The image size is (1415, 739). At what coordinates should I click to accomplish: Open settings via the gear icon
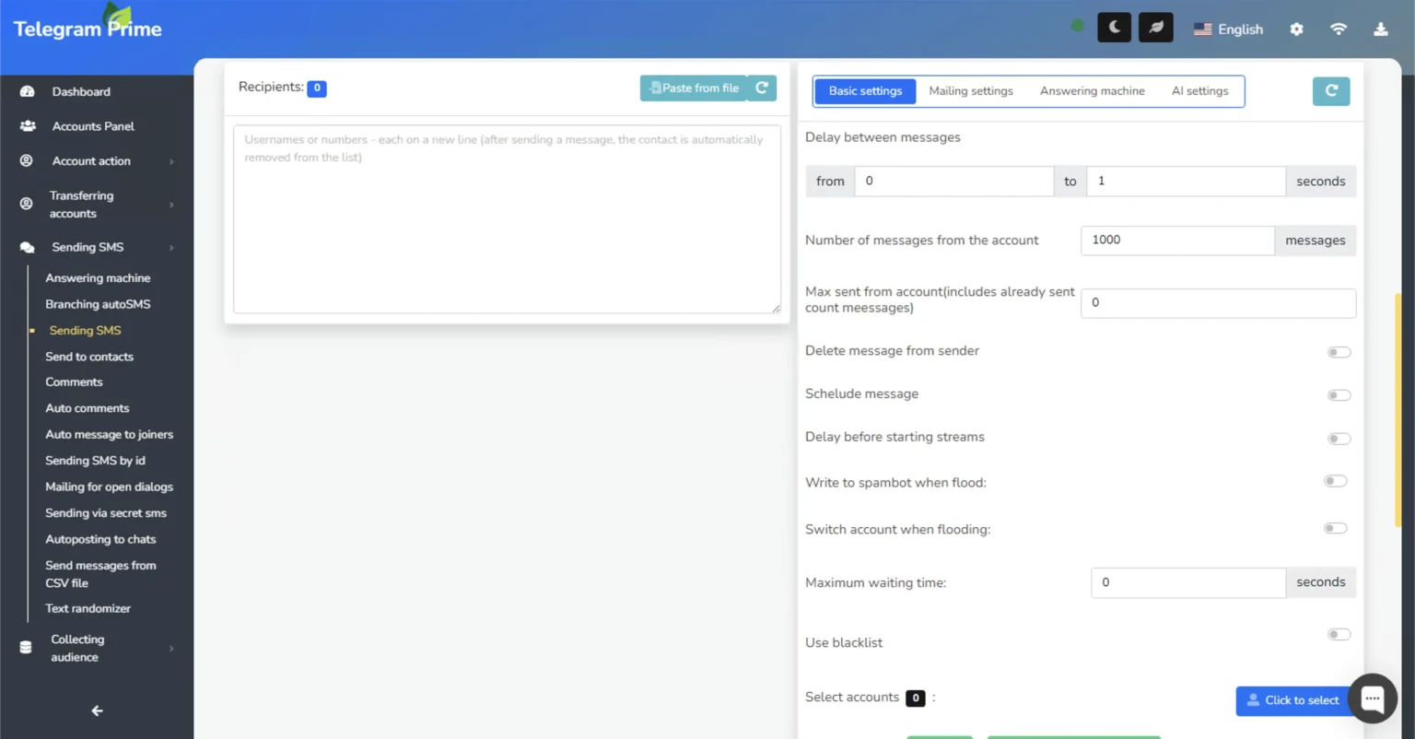tap(1296, 29)
